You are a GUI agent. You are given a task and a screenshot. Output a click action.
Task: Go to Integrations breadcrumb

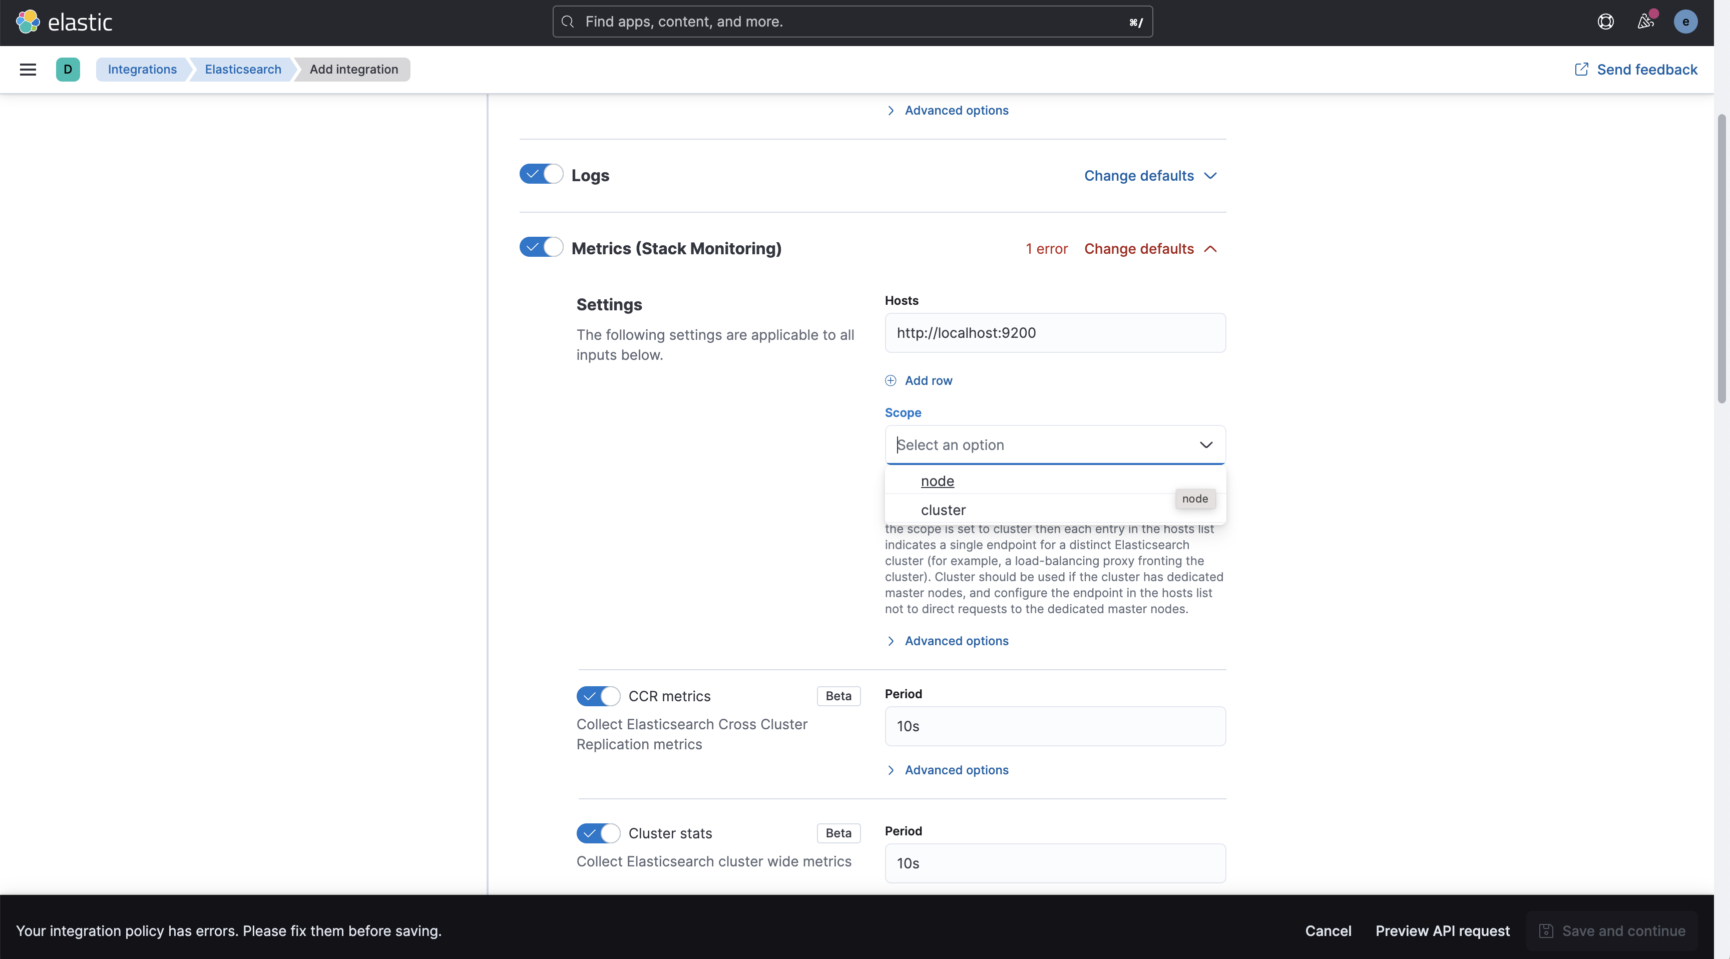point(142,69)
